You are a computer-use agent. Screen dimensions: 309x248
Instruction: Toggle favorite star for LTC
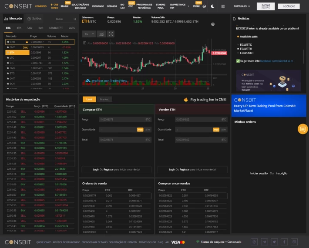[x=8, y=58]
